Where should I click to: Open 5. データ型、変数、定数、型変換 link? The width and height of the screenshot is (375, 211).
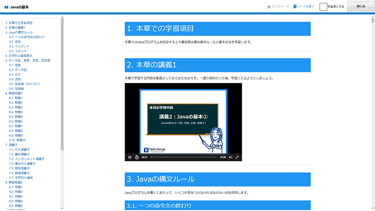point(28,60)
